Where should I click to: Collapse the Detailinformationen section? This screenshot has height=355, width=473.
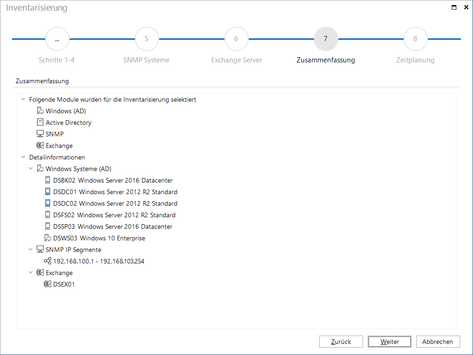click(x=23, y=157)
